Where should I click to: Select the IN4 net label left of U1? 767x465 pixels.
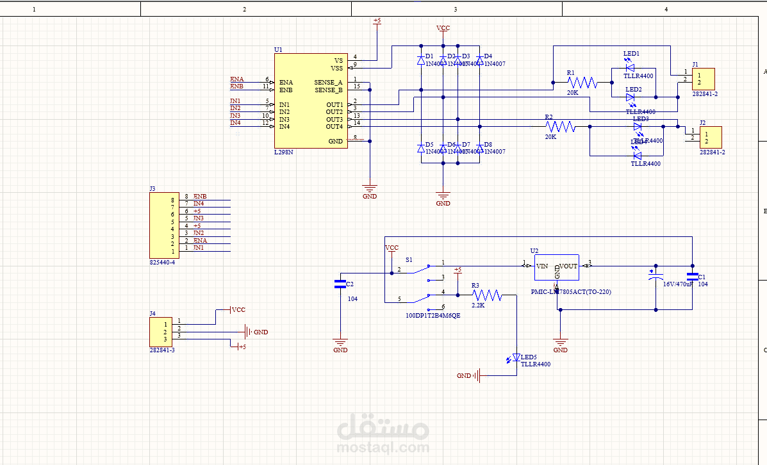[x=235, y=123]
